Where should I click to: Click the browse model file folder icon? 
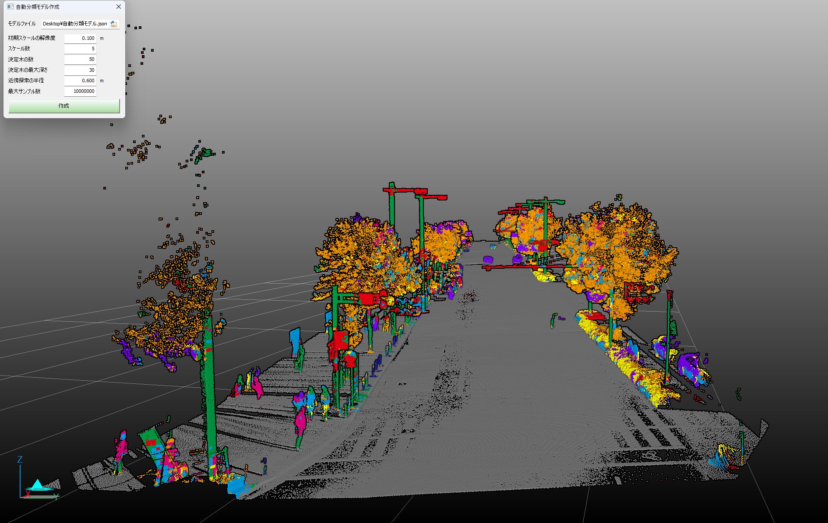[x=114, y=24]
